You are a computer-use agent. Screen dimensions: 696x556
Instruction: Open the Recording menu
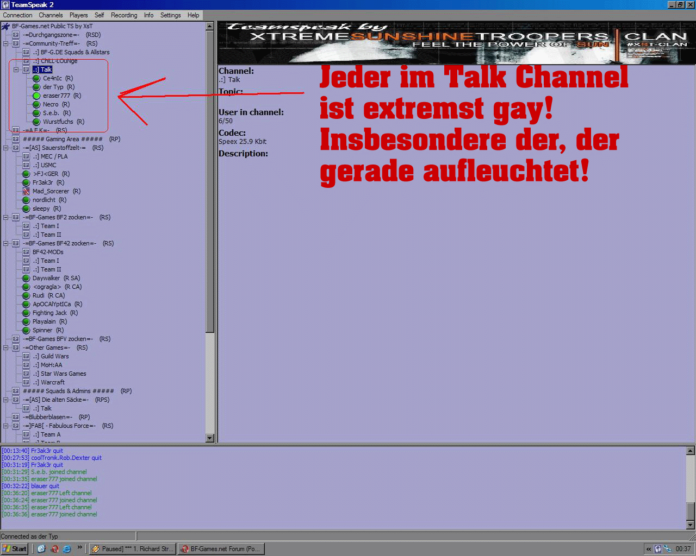click(124, 15)
